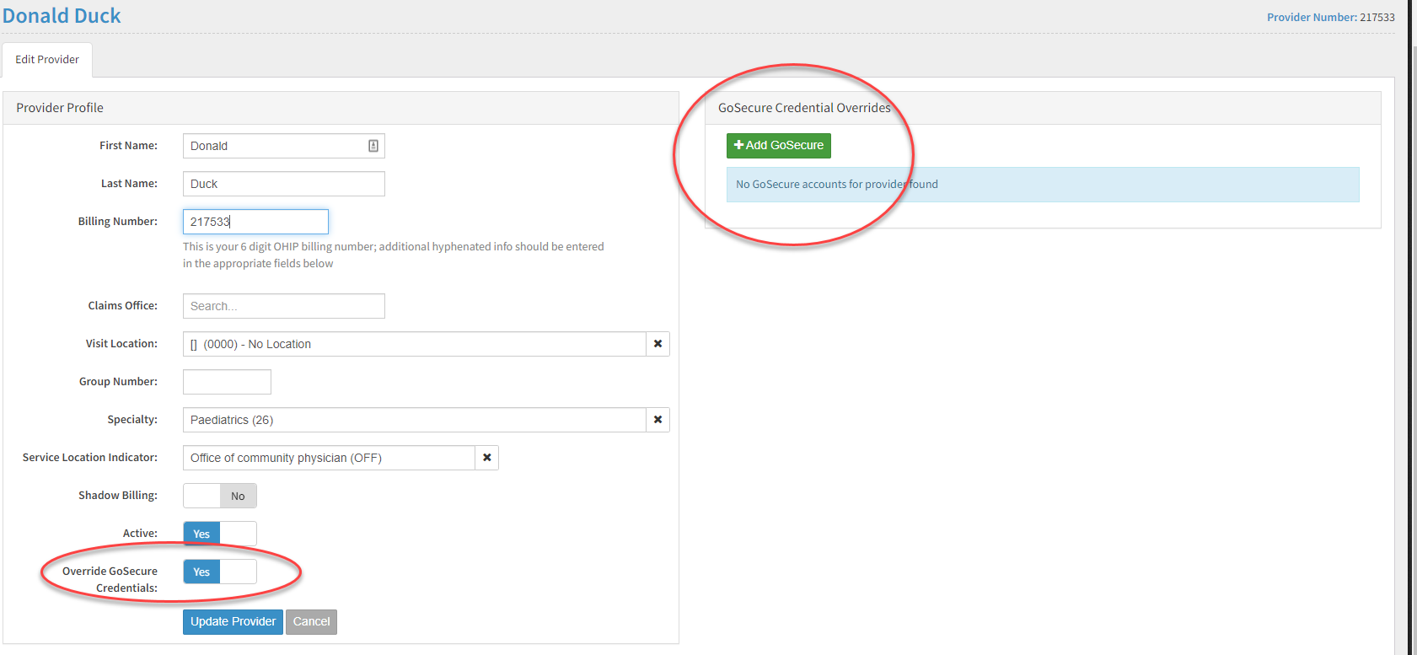Clear the Visit Location selection with the x
Viewport: 1417px width, 655px height.
coord(658,344)
